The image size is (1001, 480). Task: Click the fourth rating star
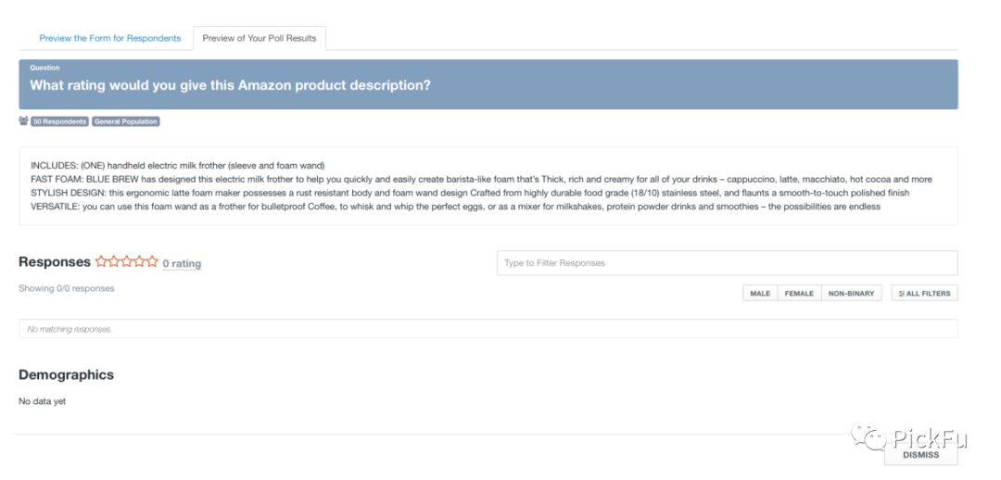[x=139, y=261]
